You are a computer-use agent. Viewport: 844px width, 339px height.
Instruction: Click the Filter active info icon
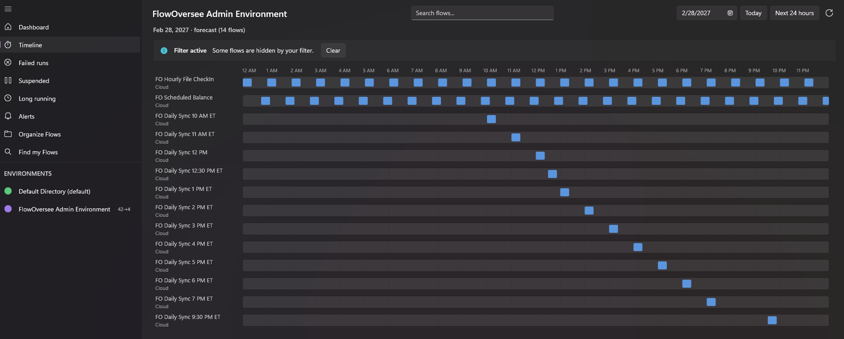pyautogui.click(x=164, y=50)
